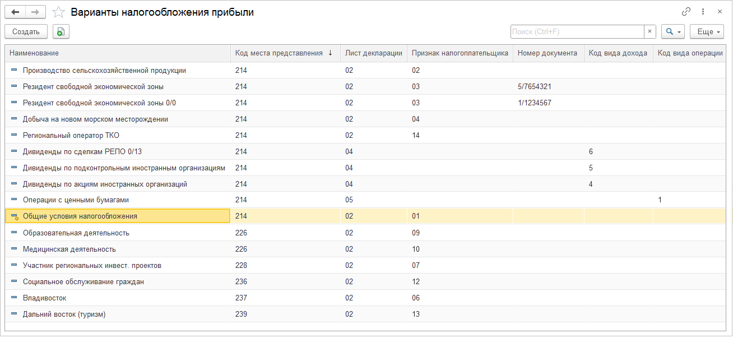The height and width of the screenshot is (338, 733).
Task: Copy the link with the chain icon
Action: click(x=686, y=12)
